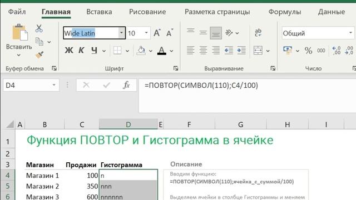
Task: Click the Copy icon
Action: (39, 42)
